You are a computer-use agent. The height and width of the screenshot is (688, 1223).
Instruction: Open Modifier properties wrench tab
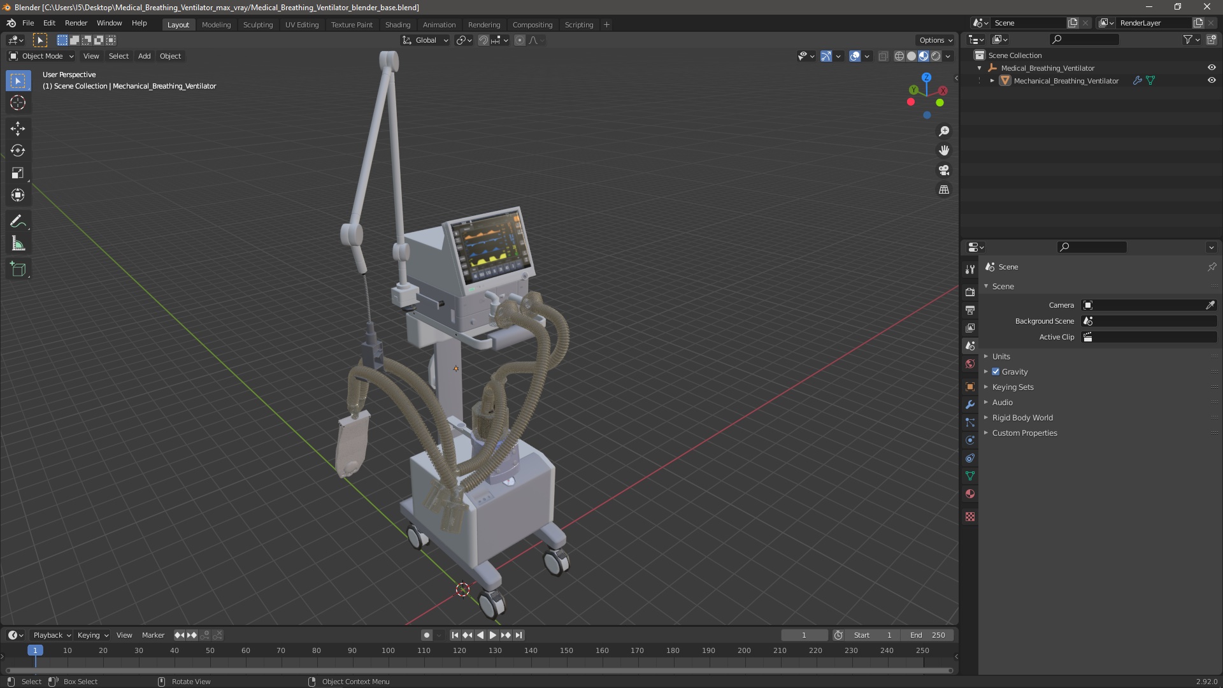tap(970, 405)
